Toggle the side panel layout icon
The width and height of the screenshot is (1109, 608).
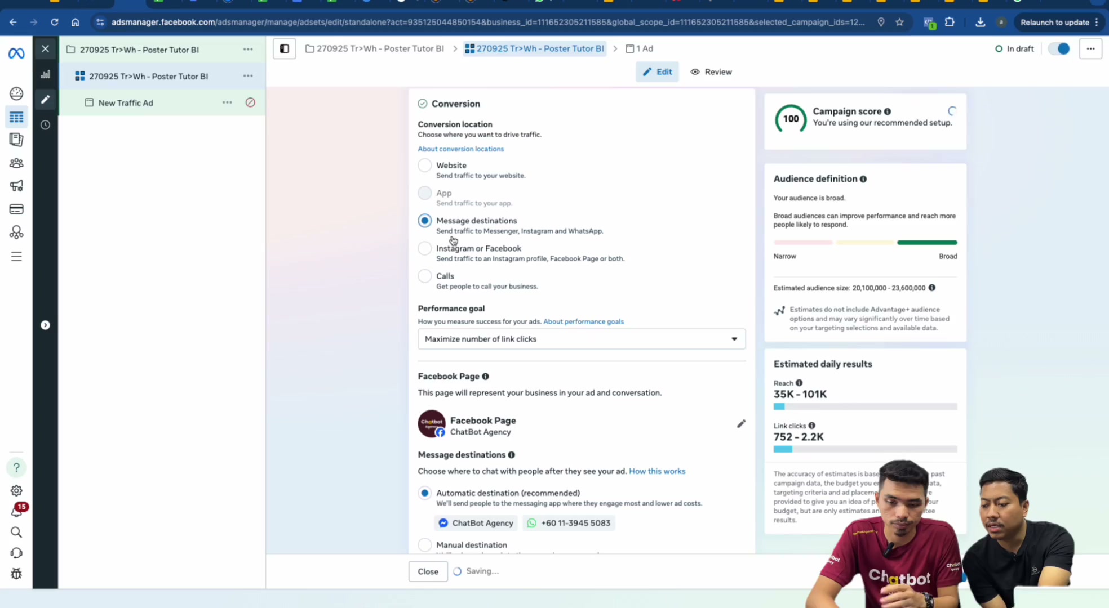(x=285, y=49)
